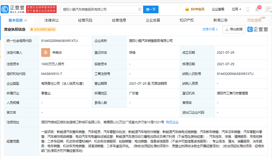Click the 发生变更时通知我 alert button
The height and width of the screenshot is (159, 272).
point(43,29)
